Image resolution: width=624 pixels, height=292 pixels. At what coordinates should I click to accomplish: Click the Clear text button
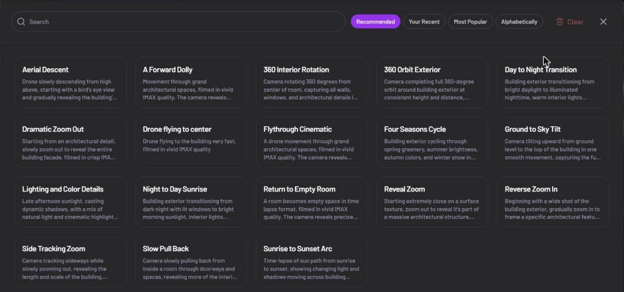coord(575,22)
